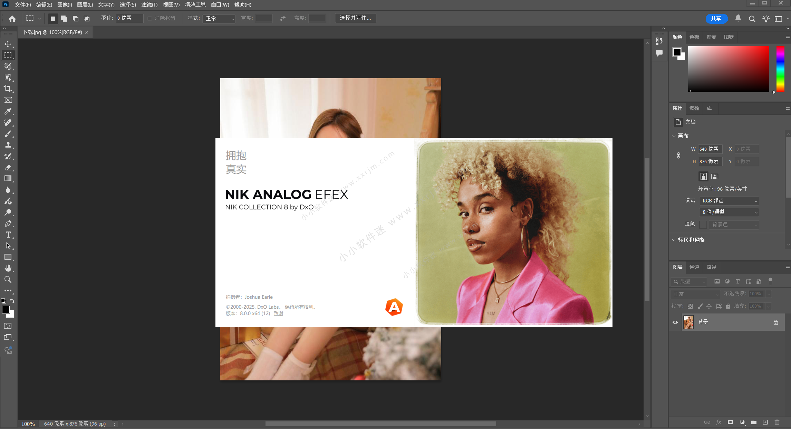
Task: Select the Clone Stamp tool
Action: pos(8,145)
